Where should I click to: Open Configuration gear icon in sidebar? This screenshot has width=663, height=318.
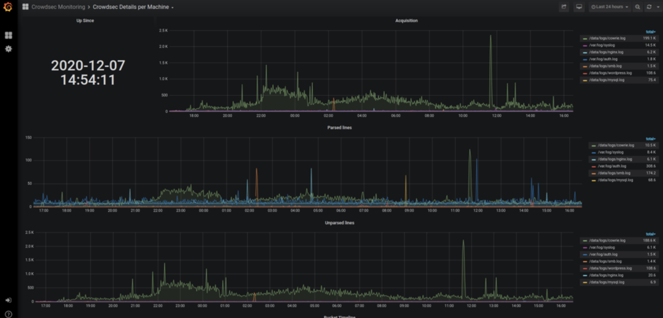(x=9, y=49)
